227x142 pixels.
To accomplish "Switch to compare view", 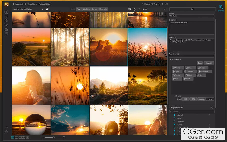I will [24, 137].
